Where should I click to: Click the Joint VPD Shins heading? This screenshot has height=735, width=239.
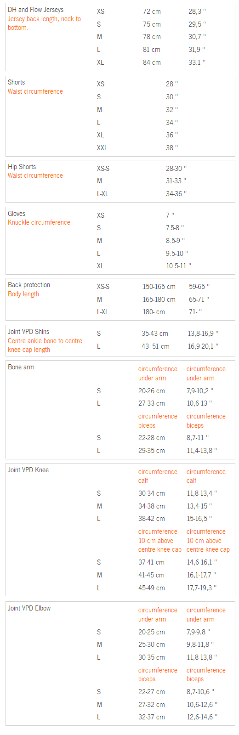28,332
